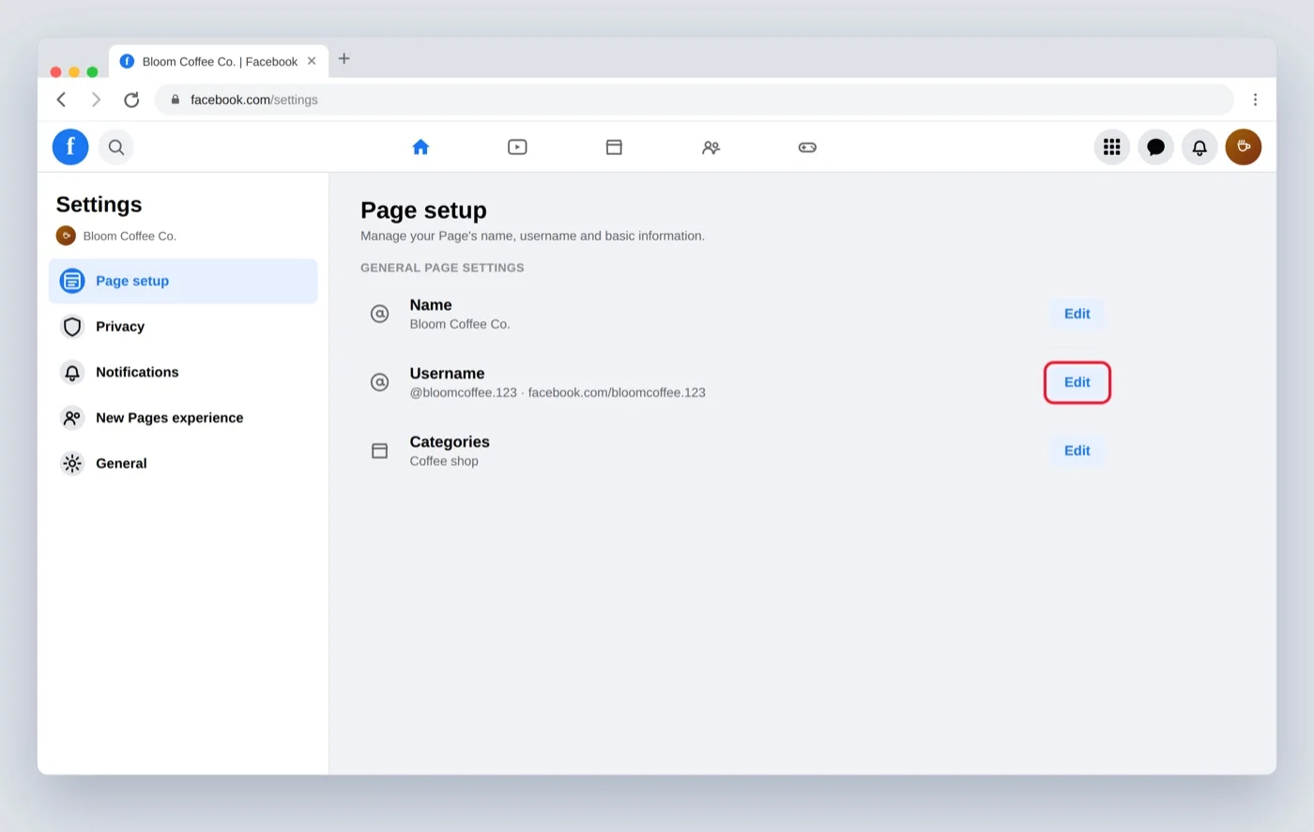Viewport: 1314px width, 832px height.
Task: Open Privacy settings
Action: tap(183, 327)
